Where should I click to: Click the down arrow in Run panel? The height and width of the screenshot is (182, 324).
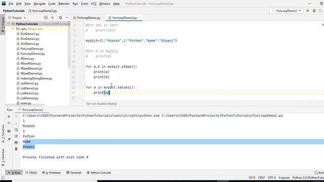pyautogui.click(x=16, y=123)
